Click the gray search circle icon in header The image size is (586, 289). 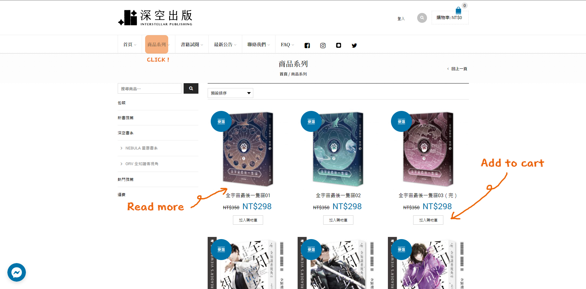click(x=422, y=18)
